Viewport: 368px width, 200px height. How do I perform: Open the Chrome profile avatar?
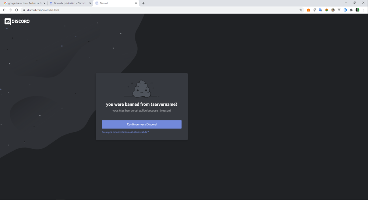[357, 10]
